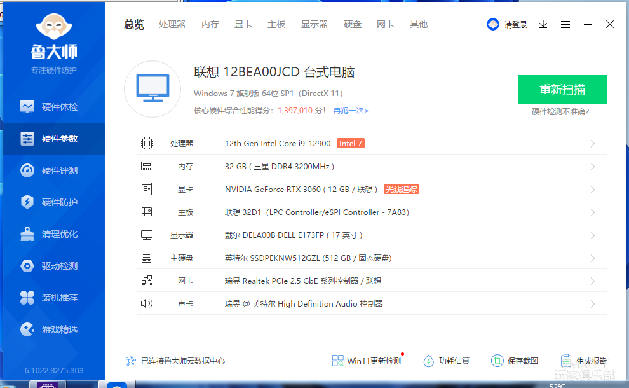Click the login avatar icon
Screen dimensions: 629x388
pyautogui.click(x=493, y=25)
